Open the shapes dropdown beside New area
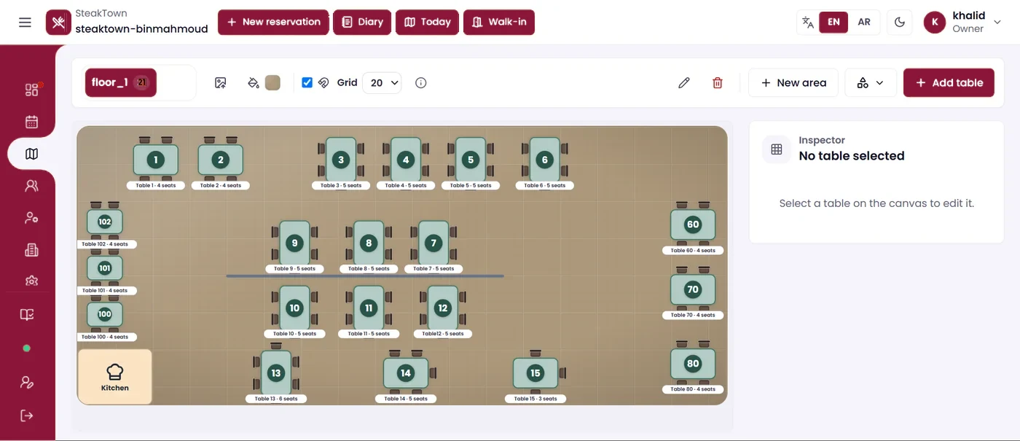This screenshot has width=1020, height=441. [x=871, y=83]
